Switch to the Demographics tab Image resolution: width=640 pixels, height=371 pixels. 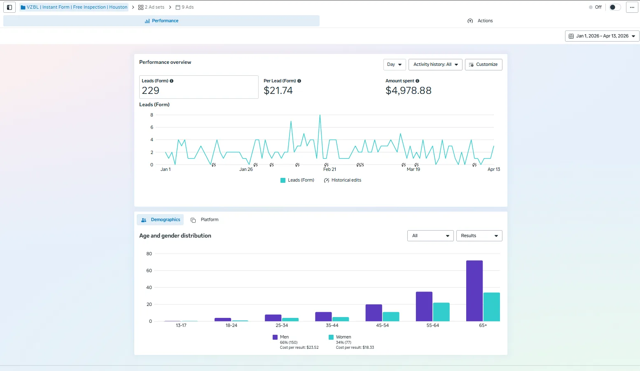(x=160, y=220)
